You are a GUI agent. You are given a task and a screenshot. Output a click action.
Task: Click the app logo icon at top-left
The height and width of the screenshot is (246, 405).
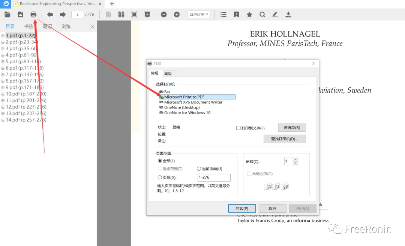5,4
